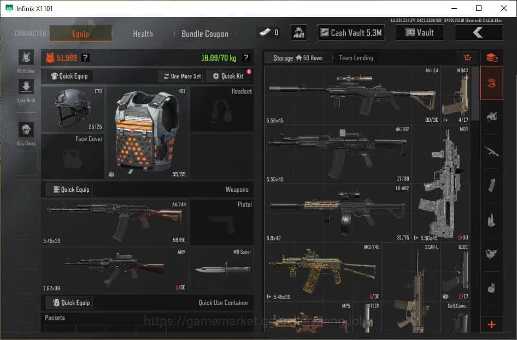Select the magazine category filter icon
The image size is (517, 340).
(491, 185)
